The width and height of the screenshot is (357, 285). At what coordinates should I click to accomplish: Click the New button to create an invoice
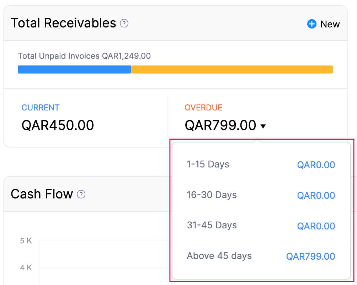pos(330,24)
